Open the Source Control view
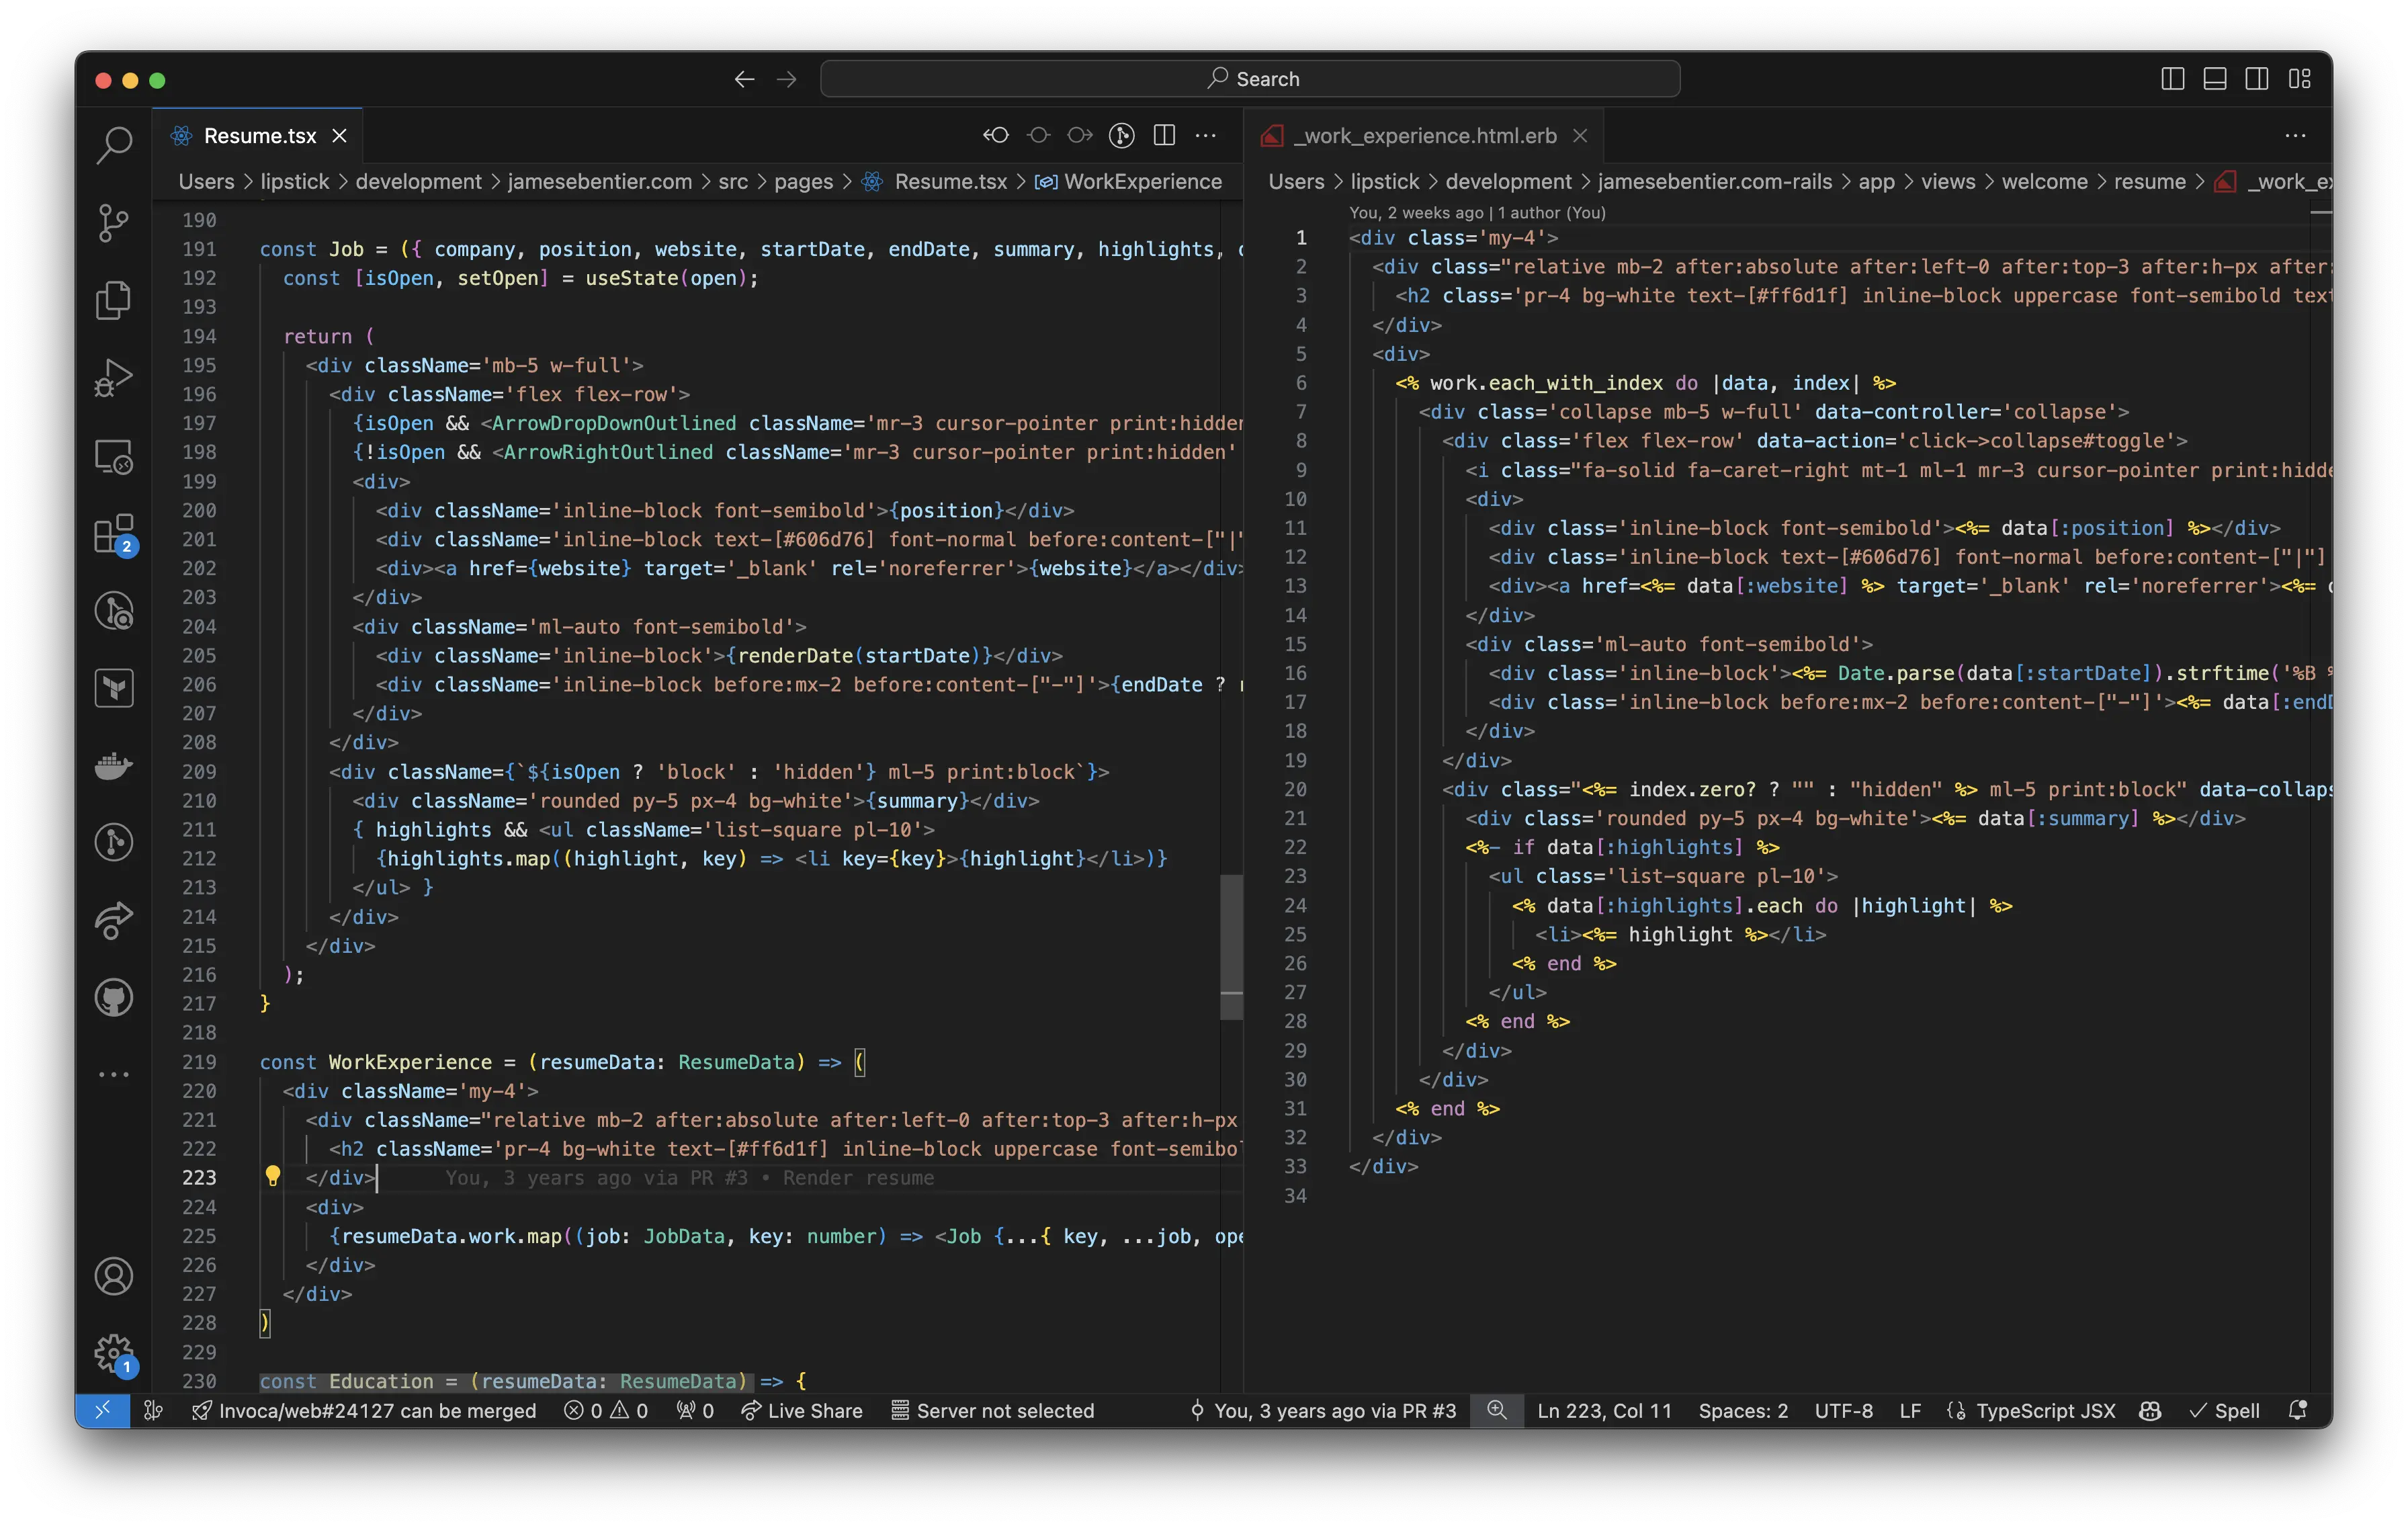Screen dimensions: 2408x1528 point(114,222)
